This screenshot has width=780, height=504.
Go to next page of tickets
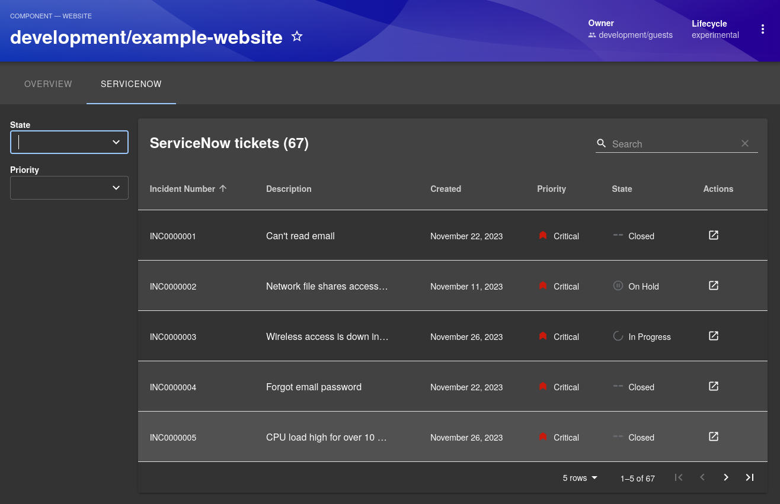click(x=726, y=477)
